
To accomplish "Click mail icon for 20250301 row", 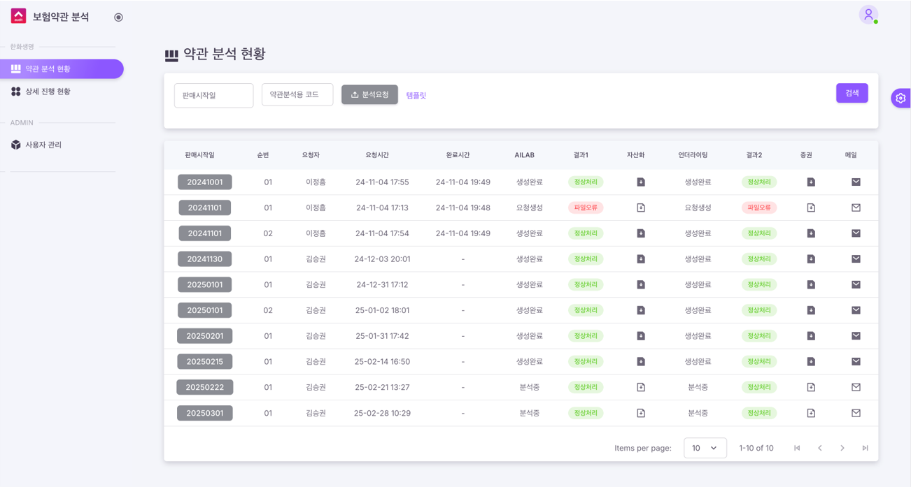I will tap(856, 413).
